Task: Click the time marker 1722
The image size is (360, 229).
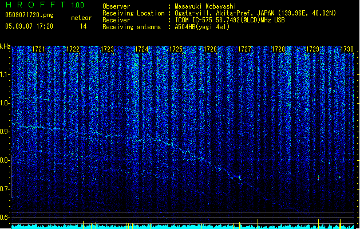Action: tap(73, 49)
